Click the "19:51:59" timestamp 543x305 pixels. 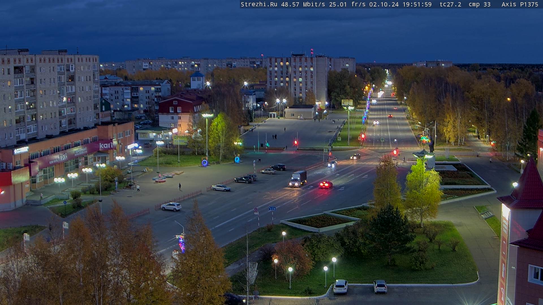pyautogui.click(x=417, y=5)
